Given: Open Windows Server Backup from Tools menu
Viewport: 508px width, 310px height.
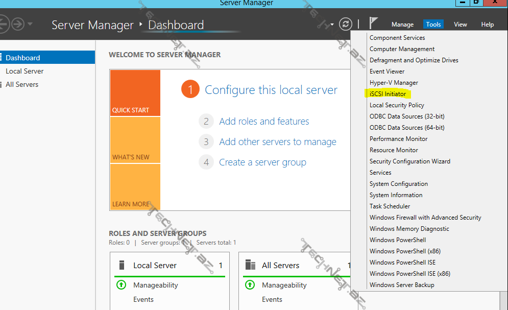Looking at the screenshot, I should [402, 285].
